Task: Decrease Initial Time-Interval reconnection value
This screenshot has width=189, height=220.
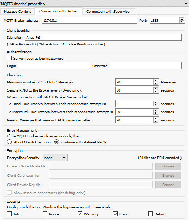Action: [156, 105]
